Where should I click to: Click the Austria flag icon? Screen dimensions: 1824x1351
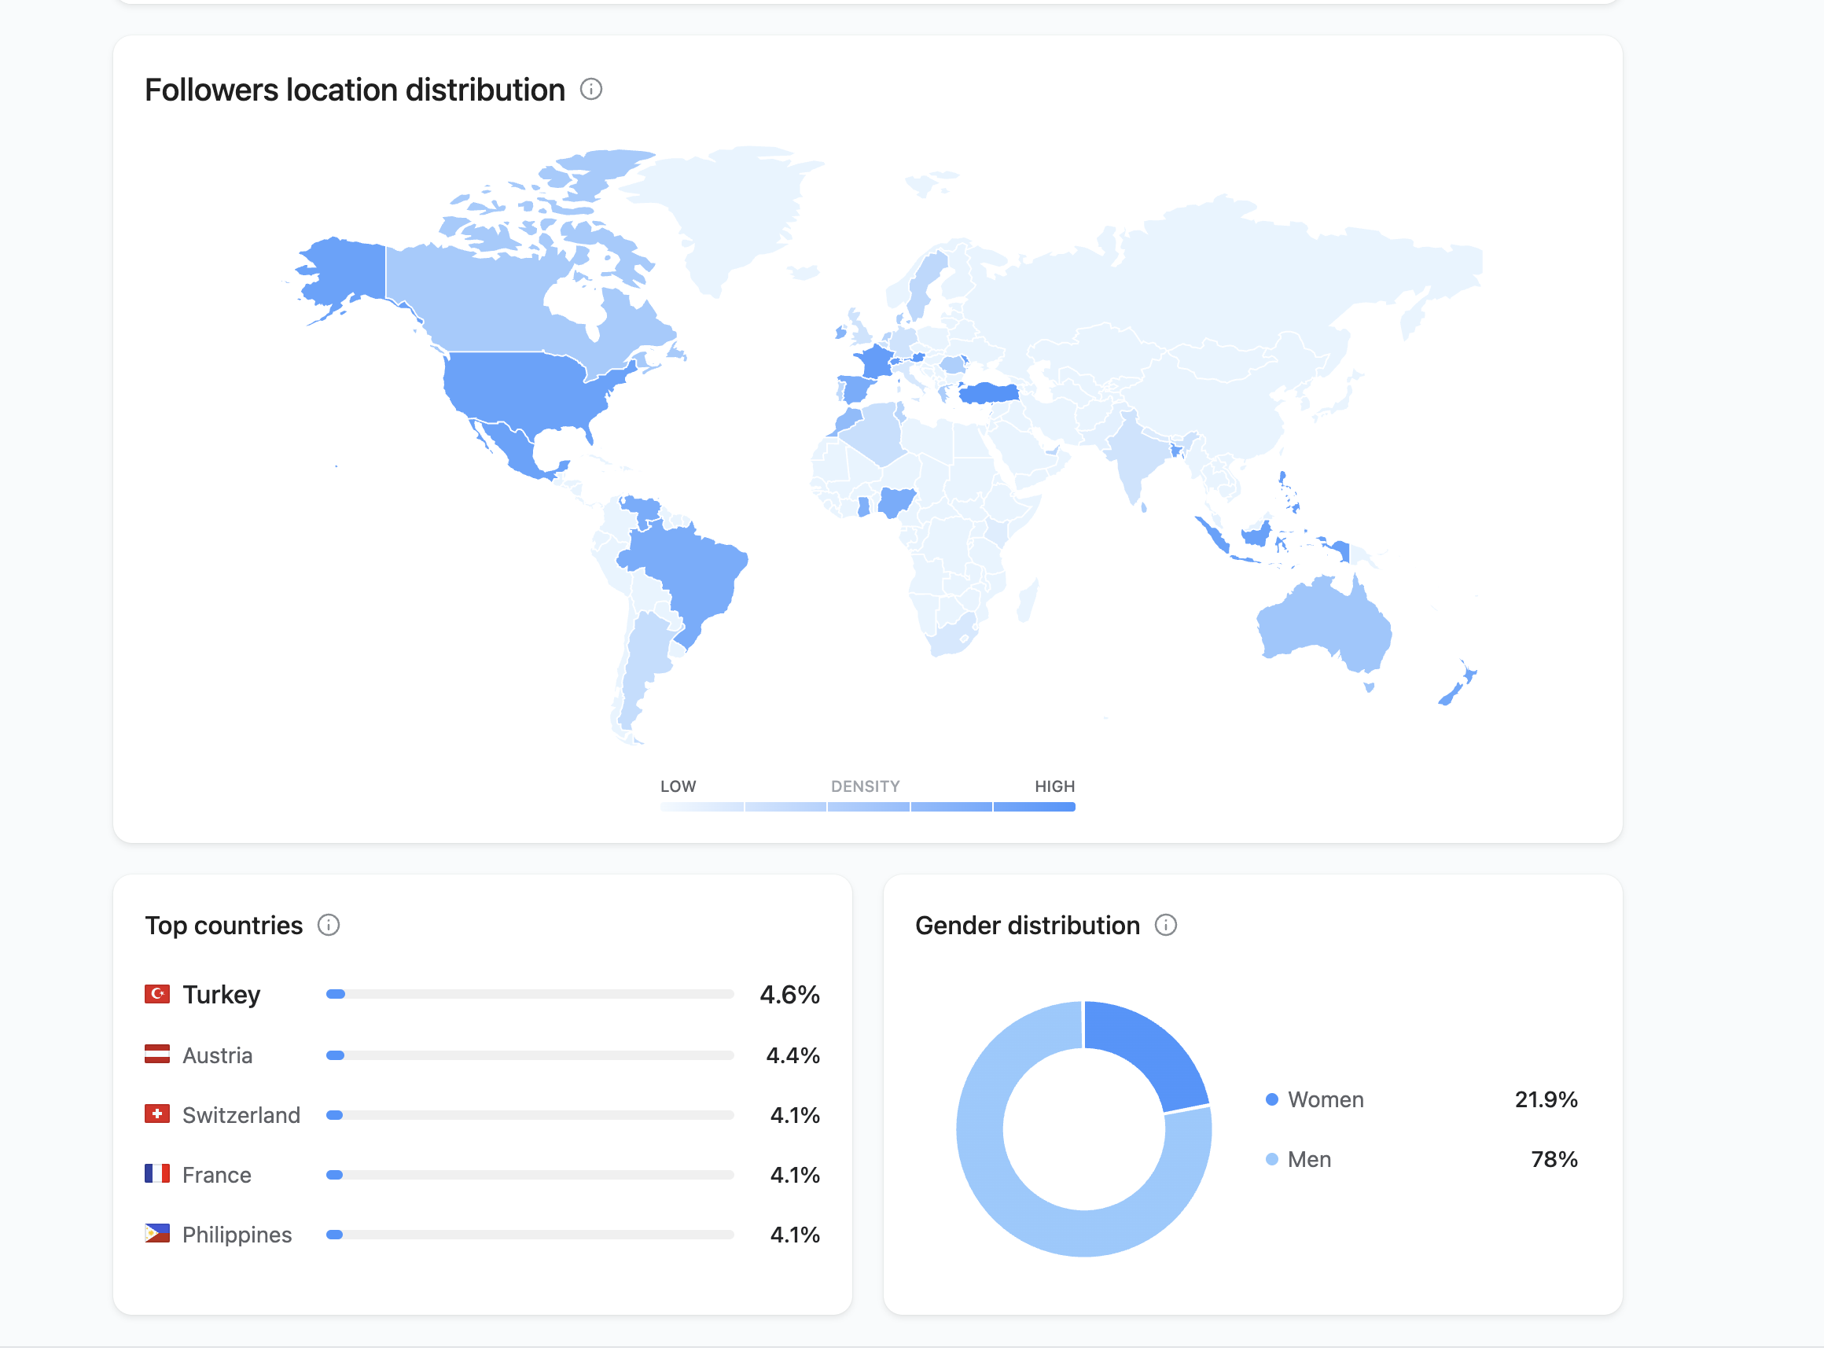157,1054
